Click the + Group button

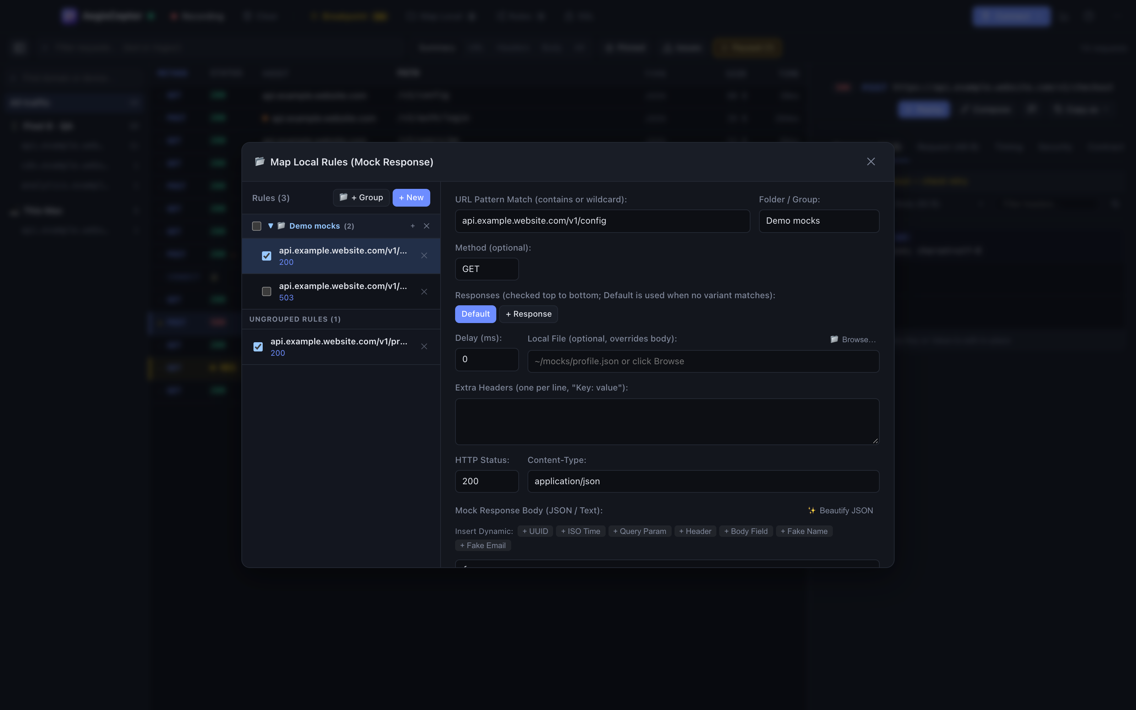pyautogui.click(x=361, y=198)
